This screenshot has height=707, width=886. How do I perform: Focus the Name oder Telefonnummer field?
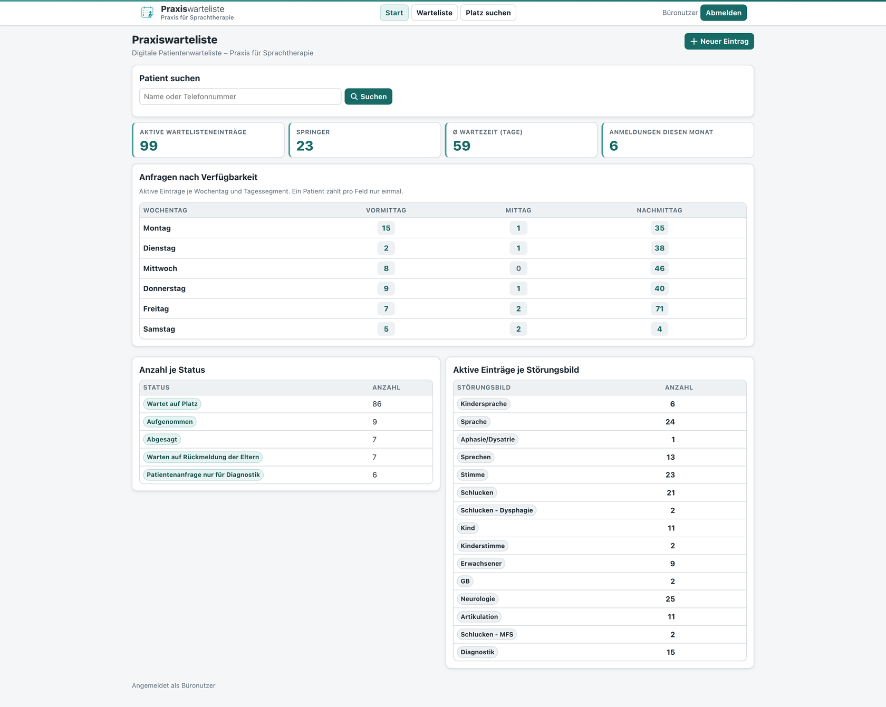tap(240, 96)
